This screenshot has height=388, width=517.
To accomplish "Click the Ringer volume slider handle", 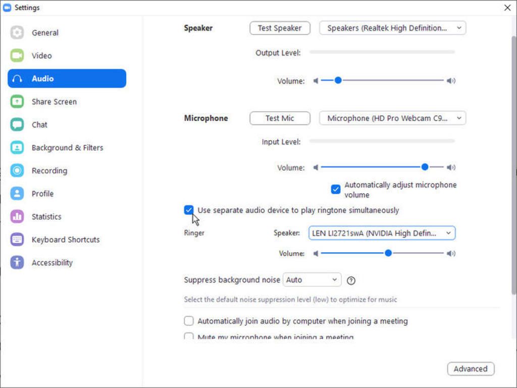I will point(388,253).
